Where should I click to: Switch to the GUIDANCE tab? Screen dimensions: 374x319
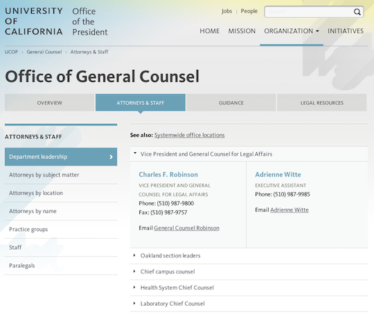point(231,102)
